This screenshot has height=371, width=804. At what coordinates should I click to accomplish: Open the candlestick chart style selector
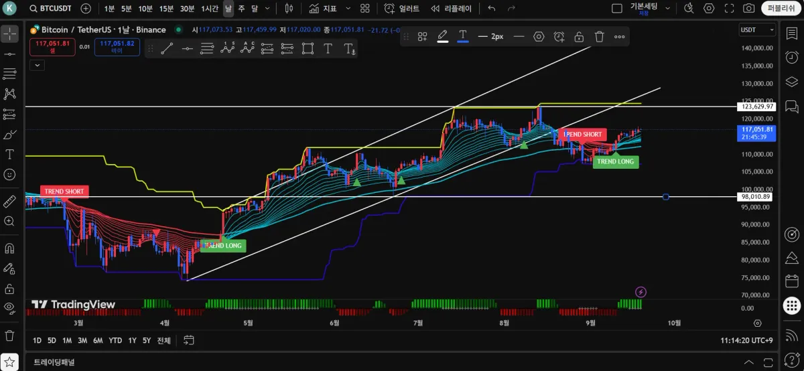point(289,9)
